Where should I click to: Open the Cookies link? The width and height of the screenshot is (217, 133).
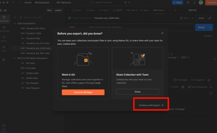coord(208,36)
